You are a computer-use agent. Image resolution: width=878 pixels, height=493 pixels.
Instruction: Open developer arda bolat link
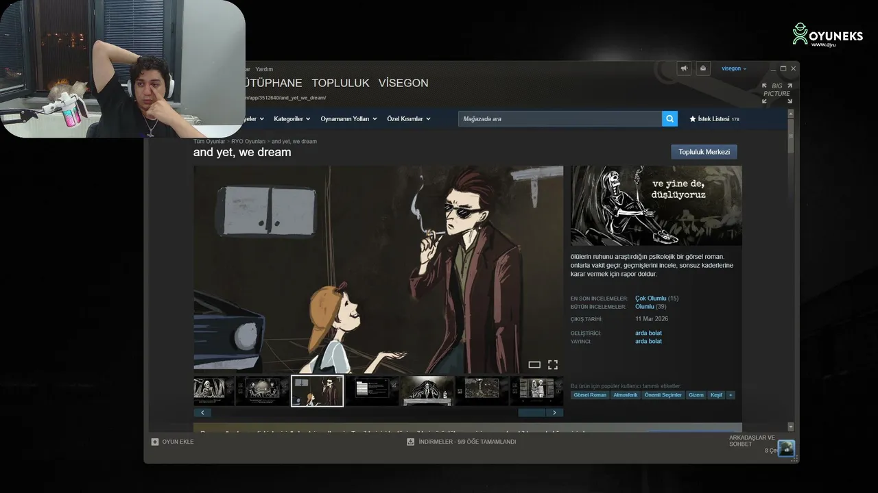click(648, 333)
